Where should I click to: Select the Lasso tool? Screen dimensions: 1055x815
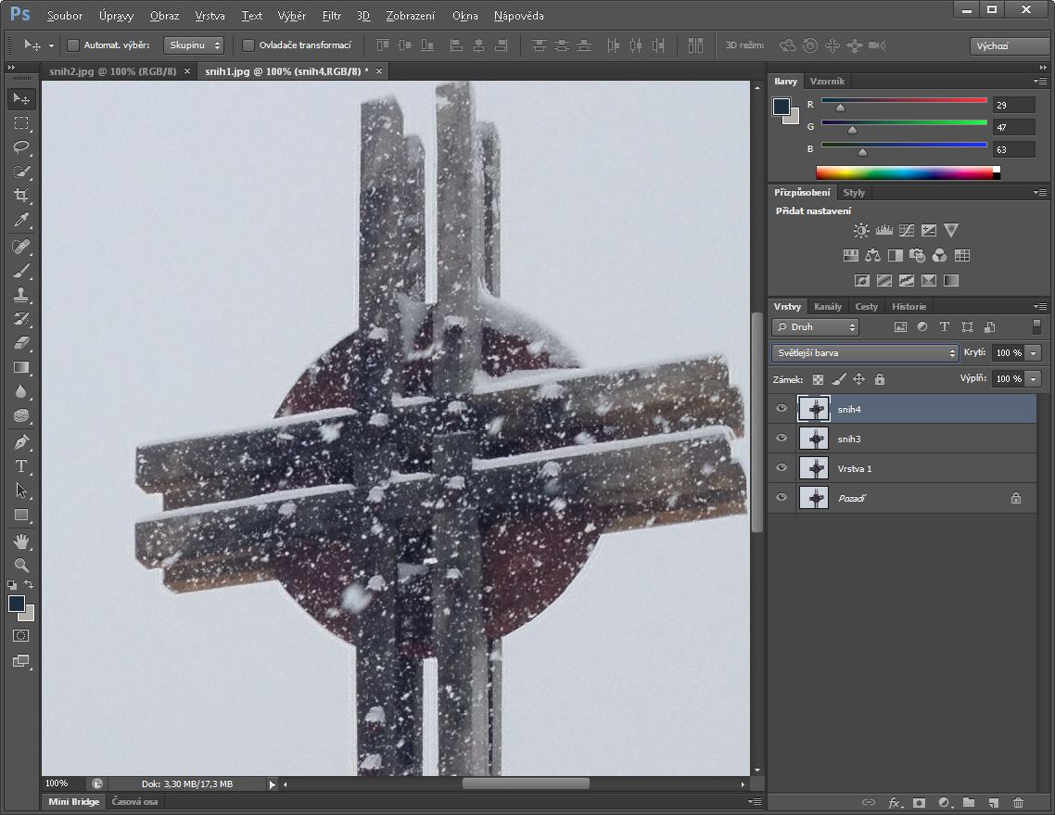tap(20, 147)
